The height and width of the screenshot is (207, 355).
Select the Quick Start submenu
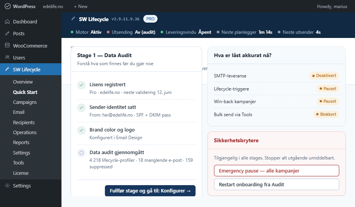pyautogui.click(x=25, y=92)
